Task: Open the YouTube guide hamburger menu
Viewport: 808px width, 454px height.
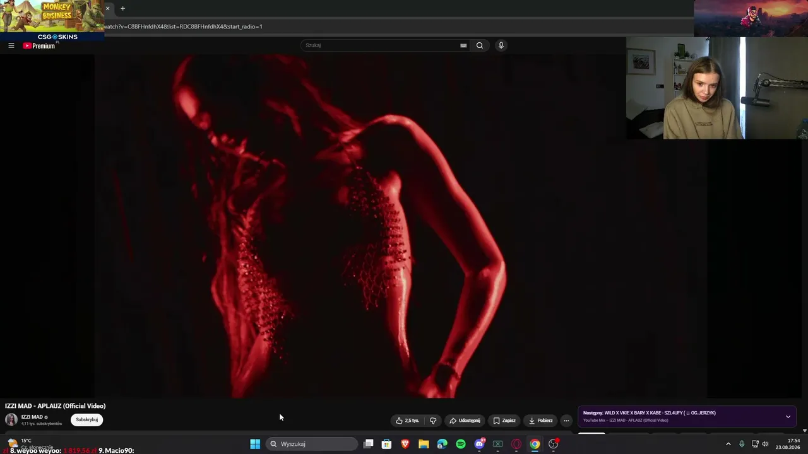Action: coord(11,45)
